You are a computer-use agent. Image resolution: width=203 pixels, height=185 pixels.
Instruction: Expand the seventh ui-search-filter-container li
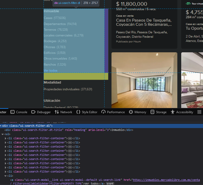tap(5, 163)
